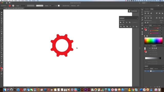Open Align To dropdown in Align panel
The height and width of the screenshot is (92, 164).
pos(161,22)
